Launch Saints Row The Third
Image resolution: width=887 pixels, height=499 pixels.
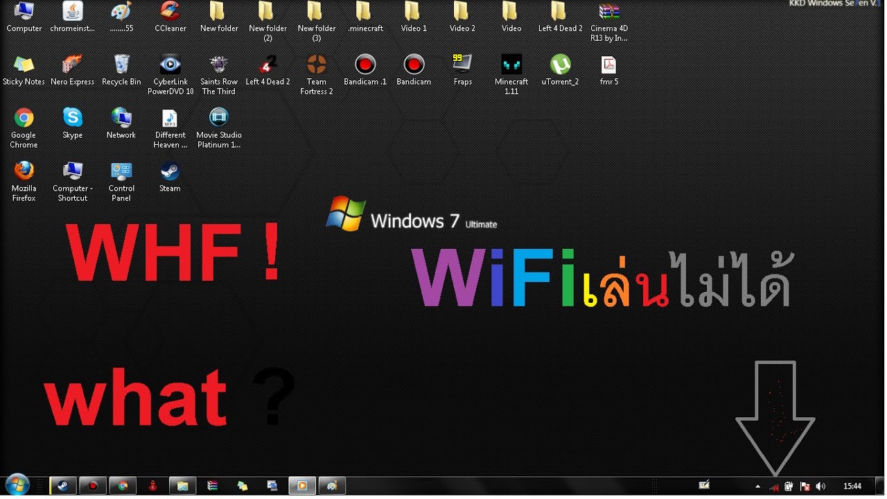pos(219,75)
